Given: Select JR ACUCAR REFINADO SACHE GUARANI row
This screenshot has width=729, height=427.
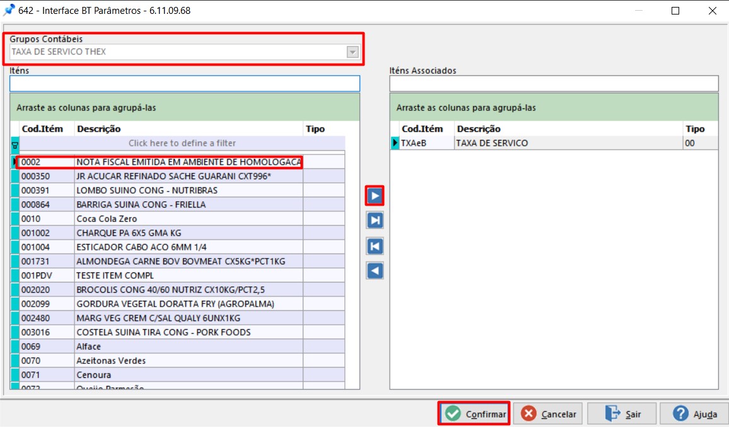Looking at the screenshot, I should [x=182, y=177].
